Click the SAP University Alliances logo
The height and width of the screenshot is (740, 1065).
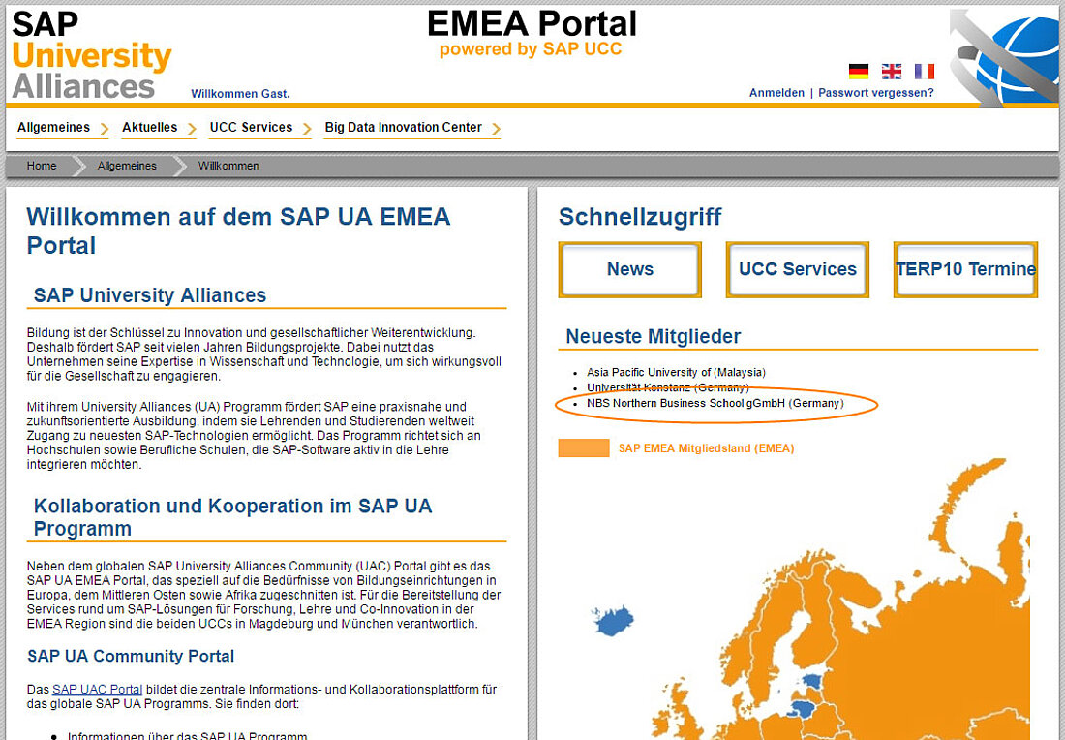pos(91,55)
